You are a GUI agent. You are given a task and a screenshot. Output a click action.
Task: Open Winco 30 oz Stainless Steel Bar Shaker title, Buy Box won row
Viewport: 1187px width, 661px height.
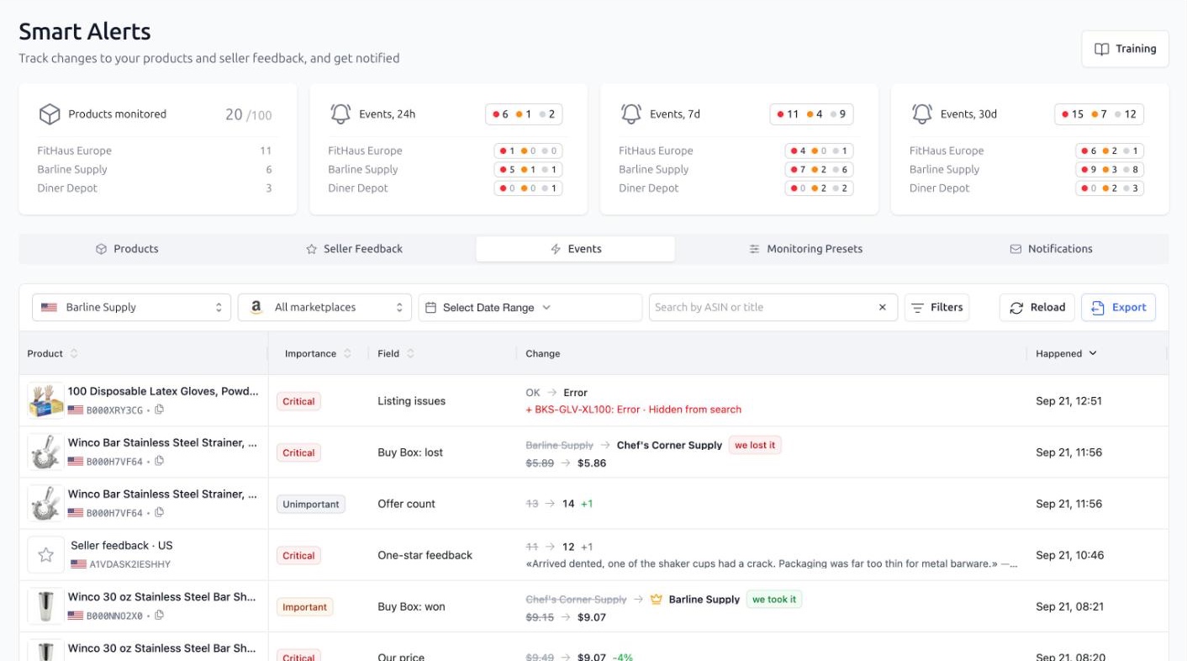tap(162, 596)
